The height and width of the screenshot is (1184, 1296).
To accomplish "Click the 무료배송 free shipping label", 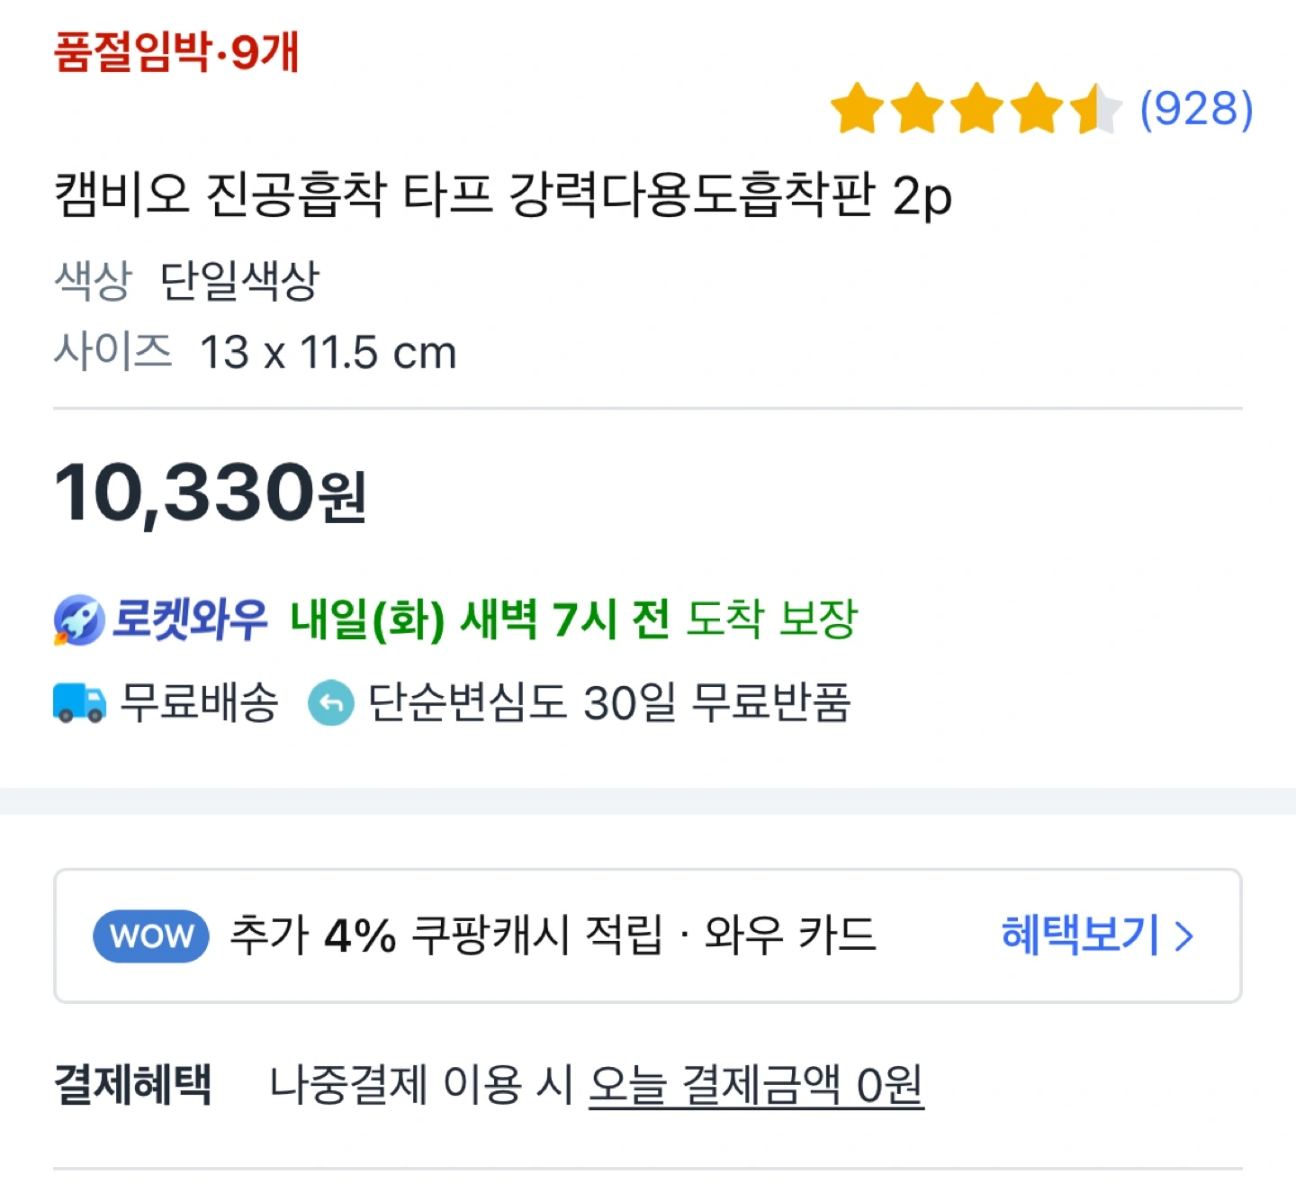I will [x=199, y=702].
